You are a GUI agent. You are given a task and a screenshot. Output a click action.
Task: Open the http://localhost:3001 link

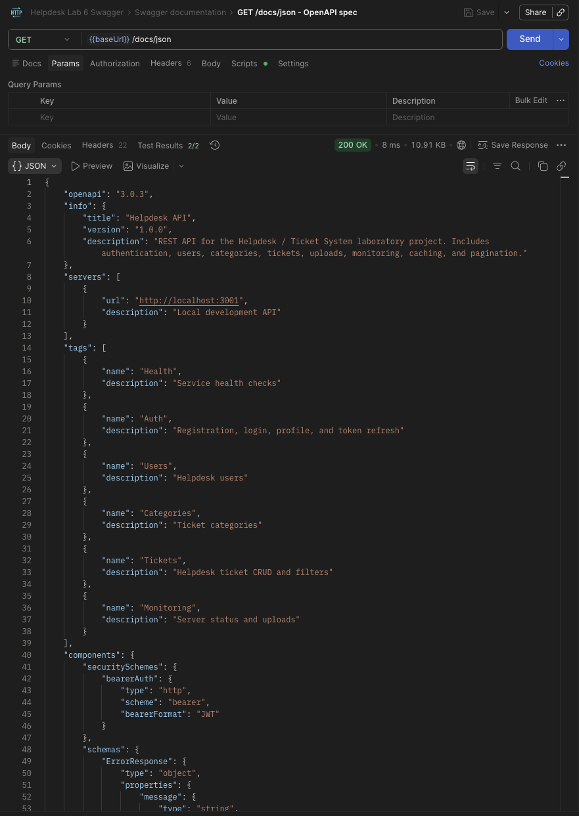click(189, 301)
